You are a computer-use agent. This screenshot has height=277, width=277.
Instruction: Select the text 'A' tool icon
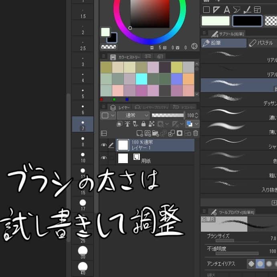point(226,10)
